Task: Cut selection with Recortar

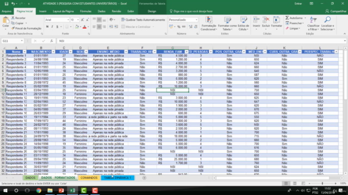Action: [x=18, y=18]
